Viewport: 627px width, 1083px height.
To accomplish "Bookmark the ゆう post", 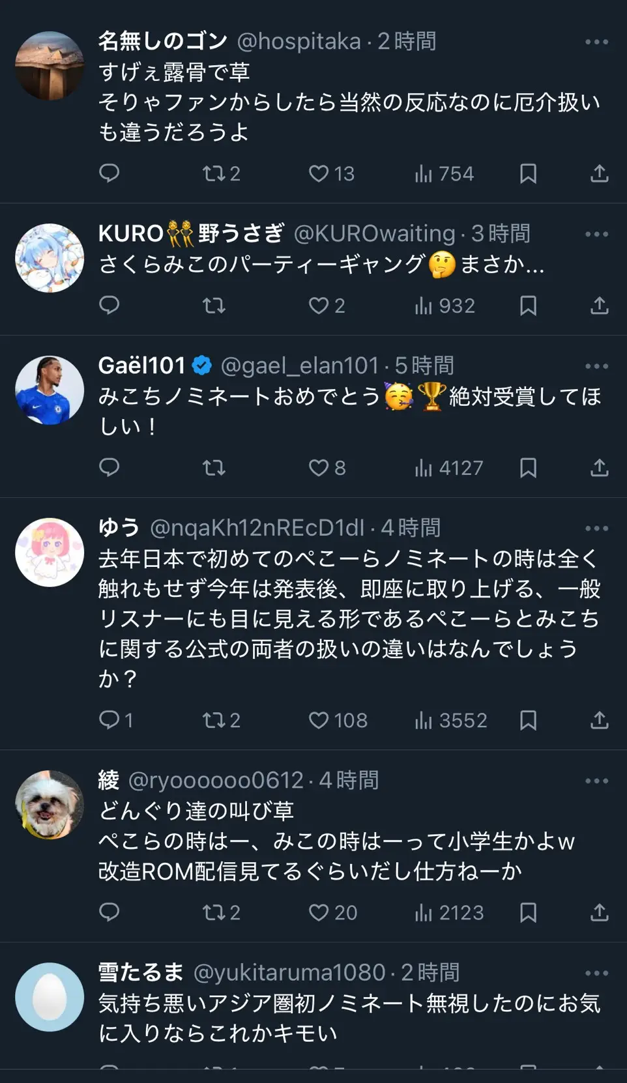I will [528, 720].
